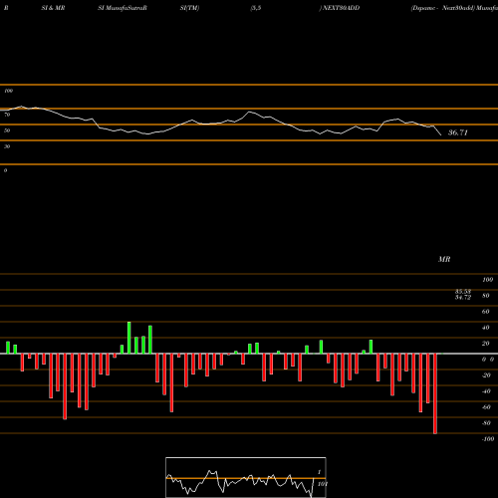Open the mini overview chart thumbnail
The image size is (498, 498).
(x=246, y=477)
